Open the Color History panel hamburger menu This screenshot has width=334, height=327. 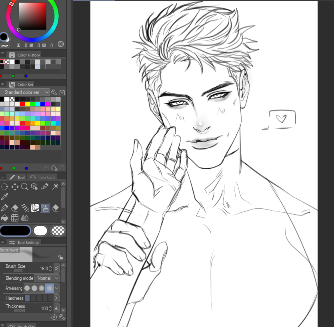click(2, 54)
